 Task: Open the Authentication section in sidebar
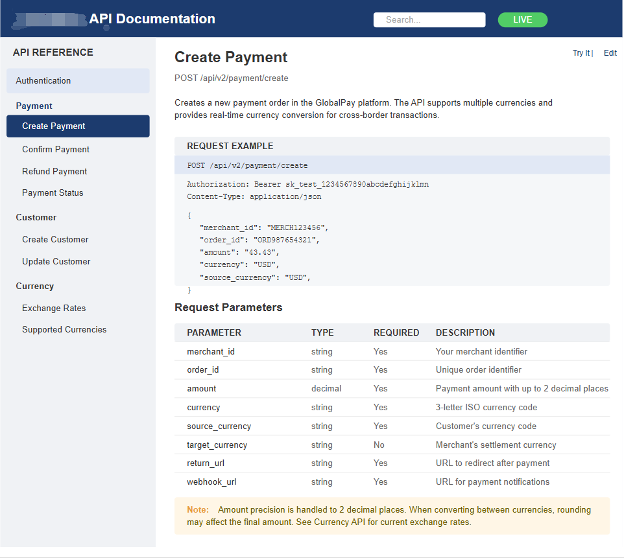78,81
